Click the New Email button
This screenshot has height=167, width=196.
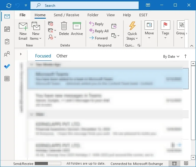tap(23, 31)
